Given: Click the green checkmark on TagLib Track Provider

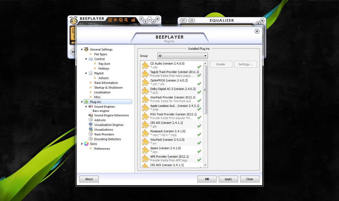Looking at the screenshot, I should pyautogui.click(x=199, y=75).
